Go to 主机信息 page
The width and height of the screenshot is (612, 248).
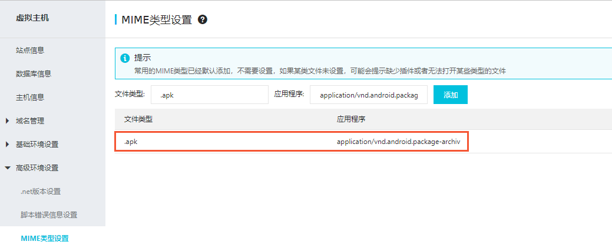[x=30, y=98]
